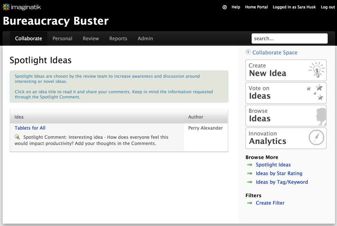Viewport: 337px width, 226px height.
Task: Open the Reports tab
Action: pyautogui.click(x=118, y=38)
